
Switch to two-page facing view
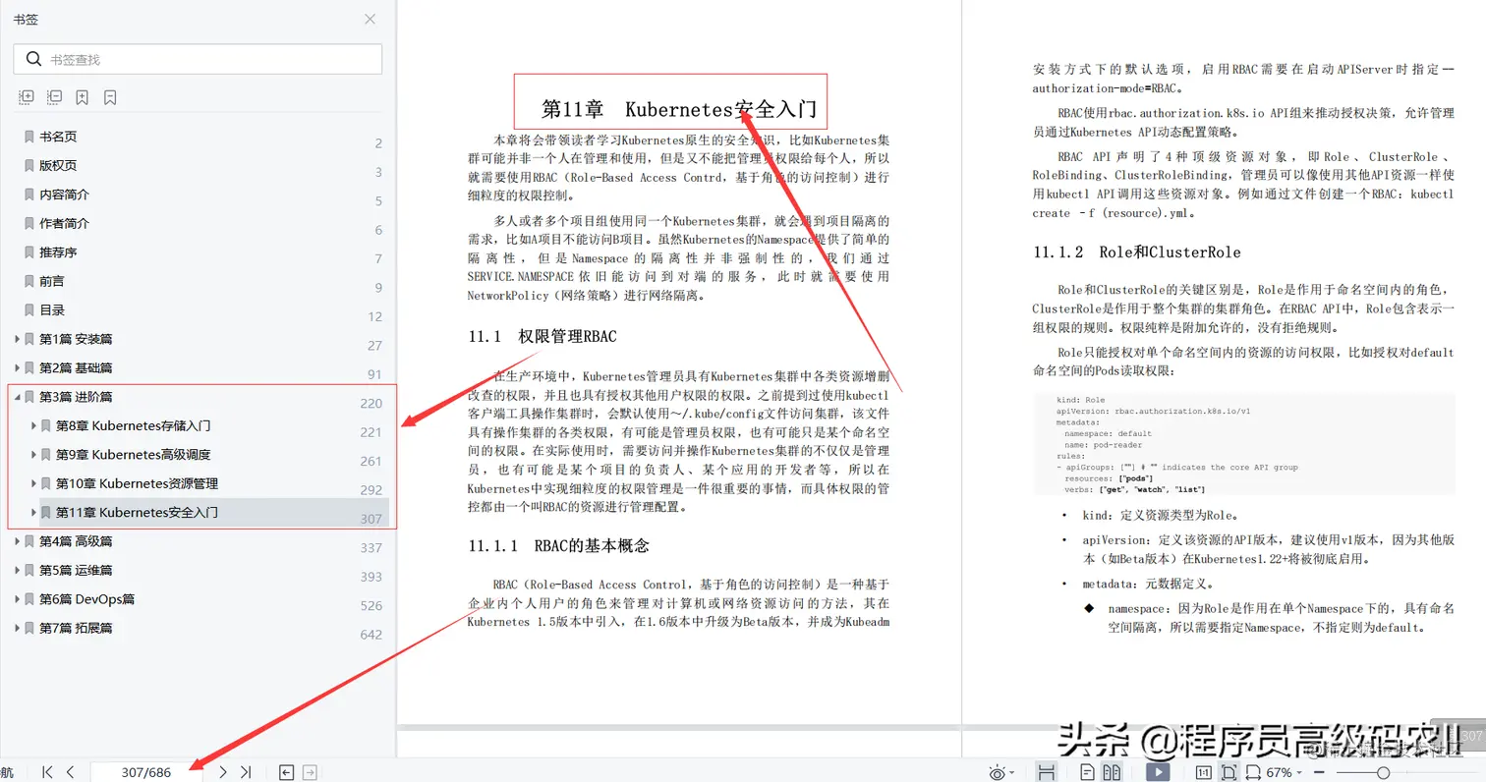coord(1113,772)
